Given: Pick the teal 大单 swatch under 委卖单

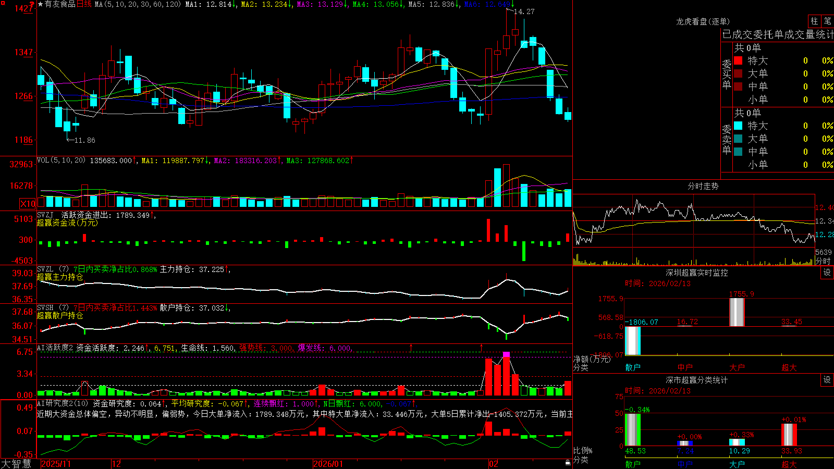Looking at the screenshot, I should click(738, 139).
